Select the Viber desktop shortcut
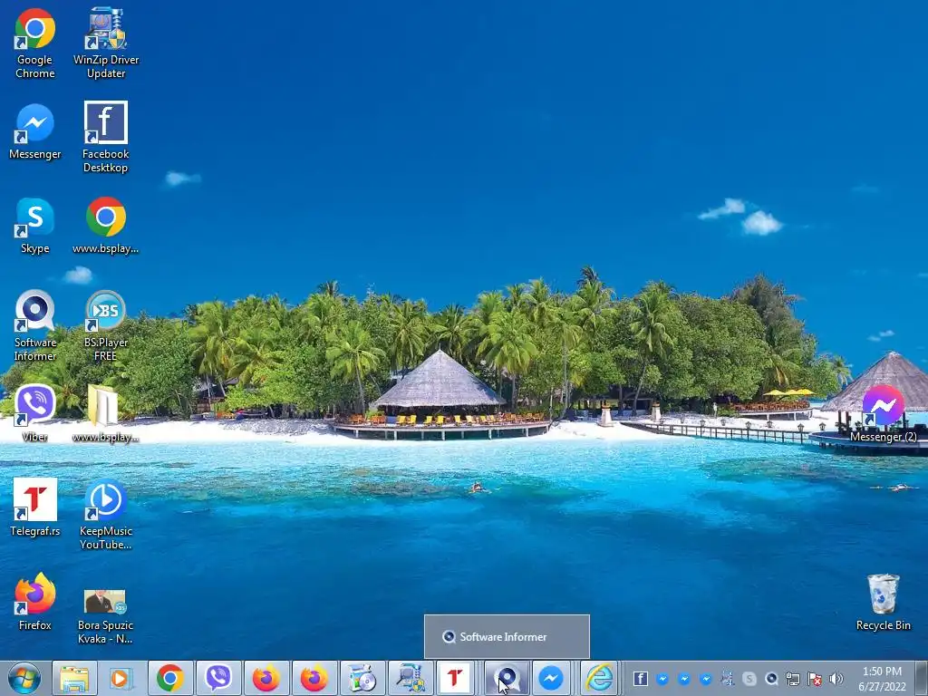928x696 pixels. 35,413
